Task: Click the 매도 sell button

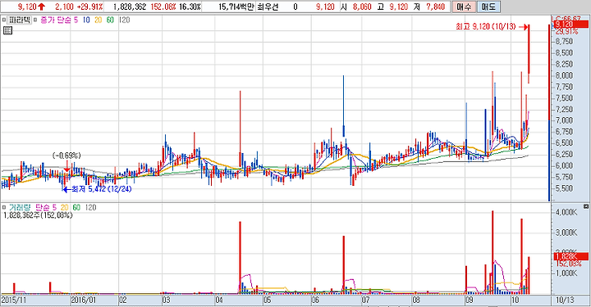Action: tap(488, 7)
